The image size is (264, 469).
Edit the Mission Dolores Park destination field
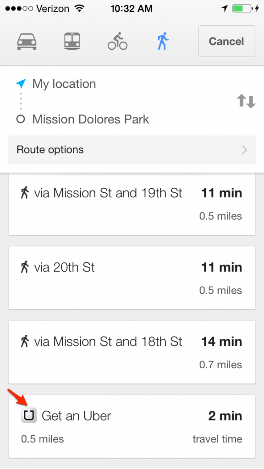tap(130, 120)
